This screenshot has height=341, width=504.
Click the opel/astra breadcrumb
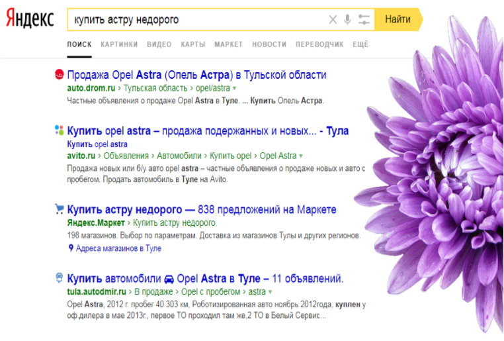click(213, 88)
